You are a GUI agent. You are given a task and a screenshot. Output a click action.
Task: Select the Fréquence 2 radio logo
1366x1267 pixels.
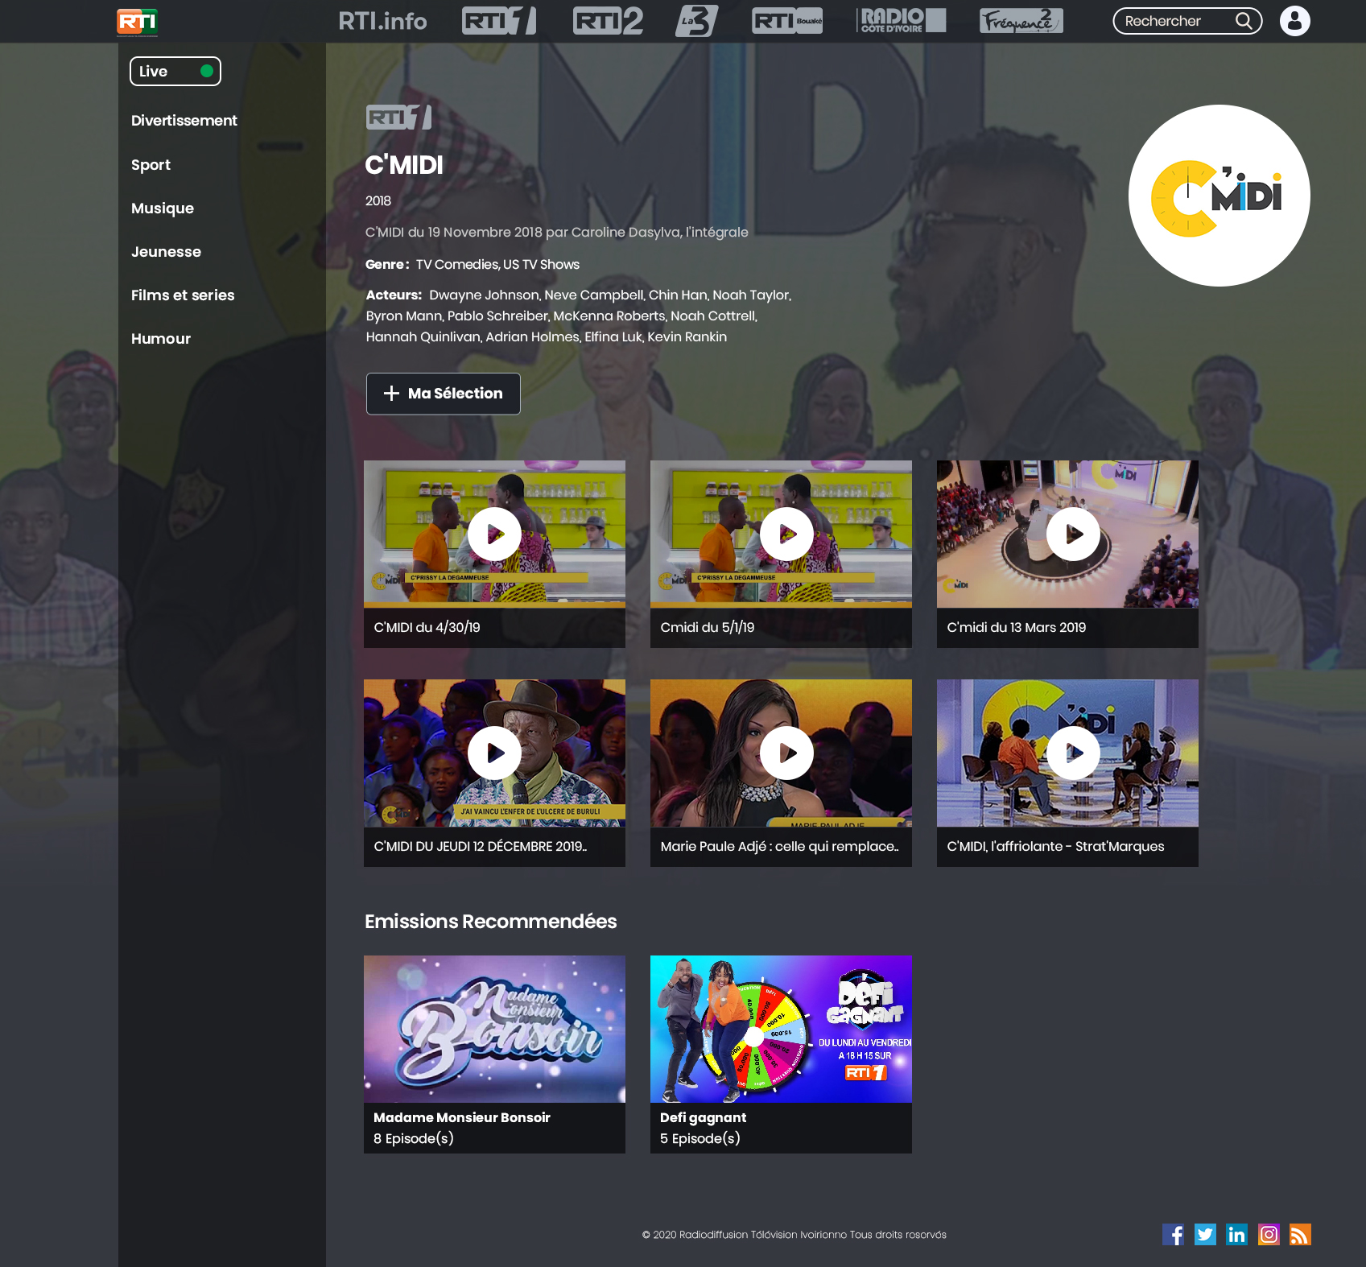click(1021, 21)
